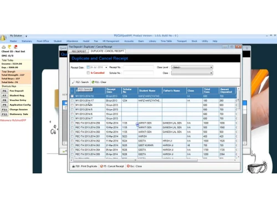
Task: Click the F12 : Search toolbar button
Action: point(80,82)
